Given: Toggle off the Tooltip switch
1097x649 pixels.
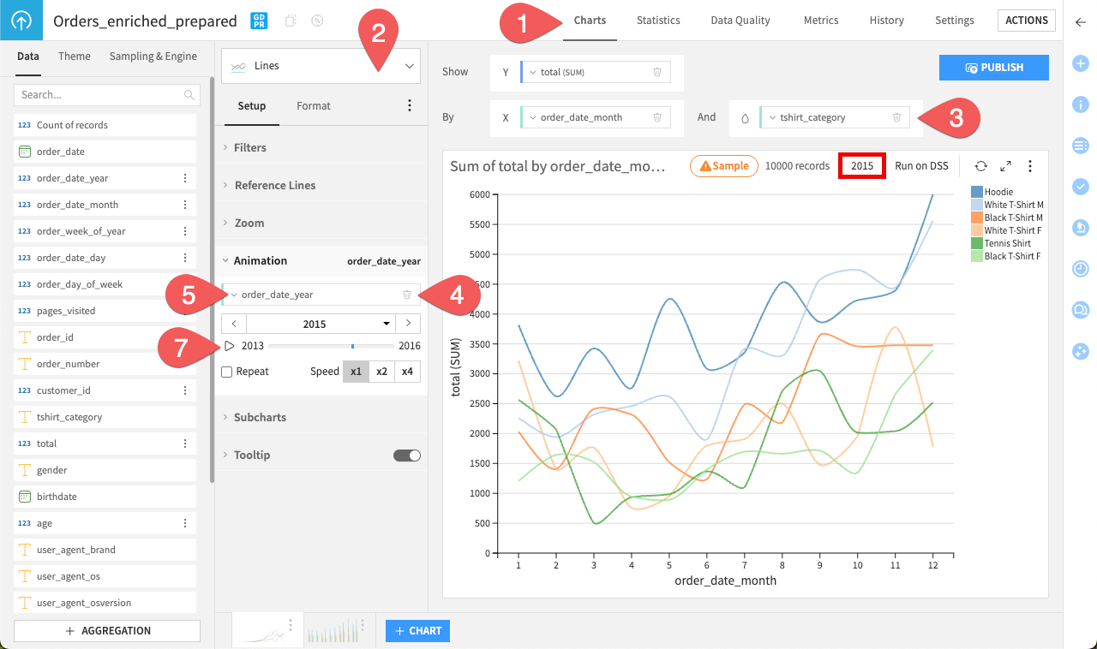Looking at the screenshot, I should pyautogui.click(x=408, y=455).
